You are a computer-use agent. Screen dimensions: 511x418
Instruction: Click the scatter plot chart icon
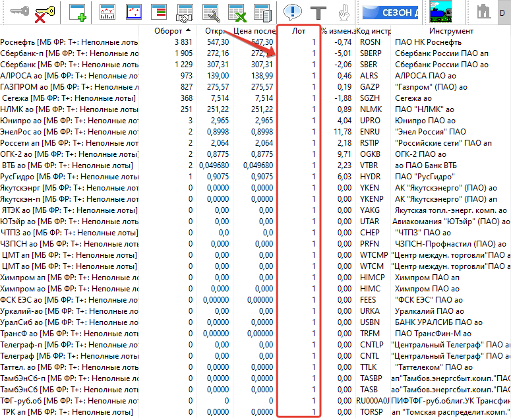134,11
